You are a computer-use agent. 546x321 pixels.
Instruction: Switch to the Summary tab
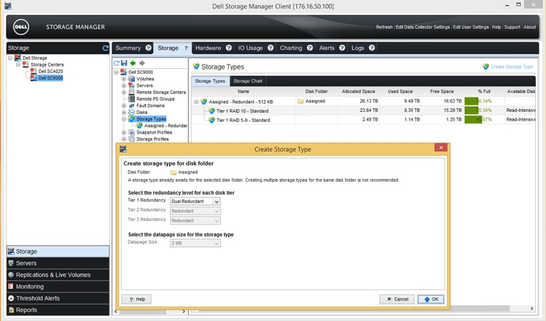[x=128, y=48]
